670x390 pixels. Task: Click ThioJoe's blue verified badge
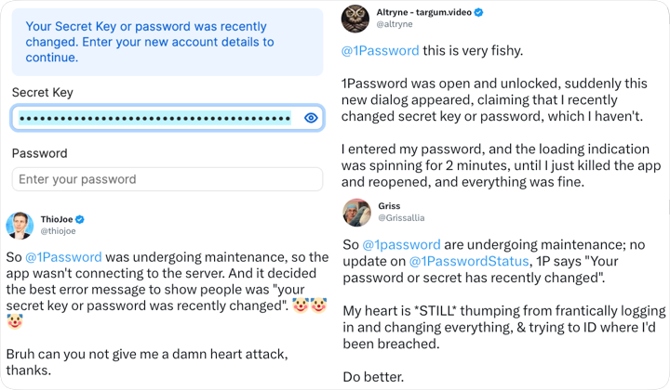(x=80, y=219)
